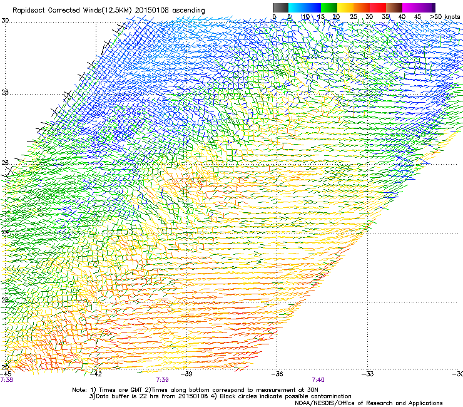Click the latitude label 26
Image resolution: width=463 pixels, height=407 pixels.
[x=5, y=163]
